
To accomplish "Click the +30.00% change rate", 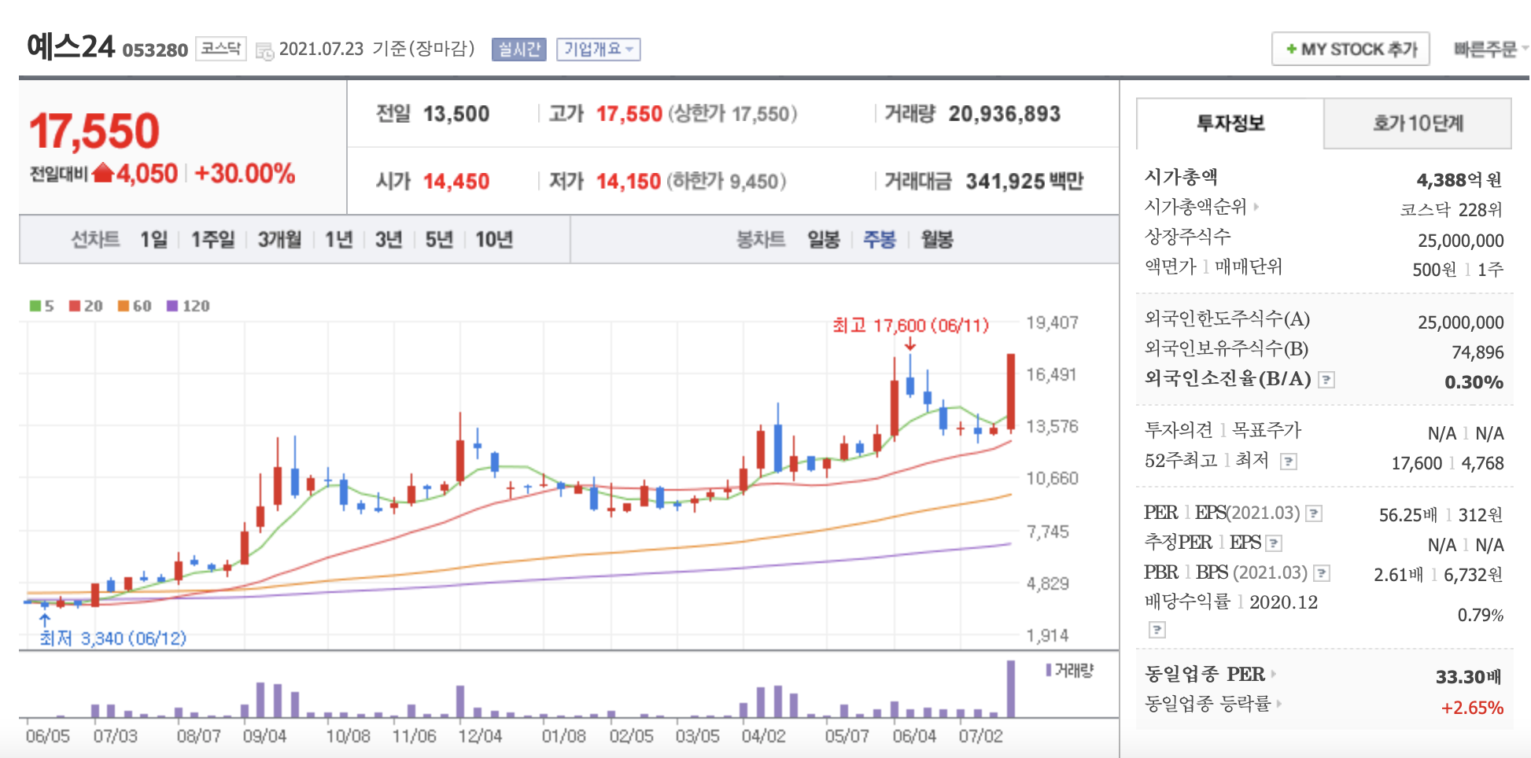I will pyautogui.click(x=245, y=173).
